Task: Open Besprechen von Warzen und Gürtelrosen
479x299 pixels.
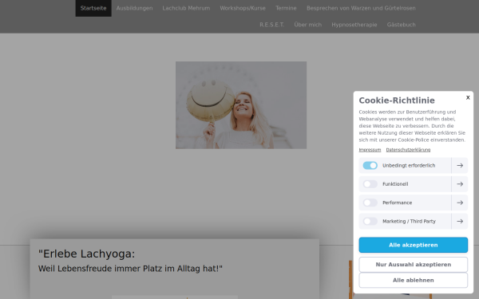Action: pyautogui.click(x=361, y=8)
